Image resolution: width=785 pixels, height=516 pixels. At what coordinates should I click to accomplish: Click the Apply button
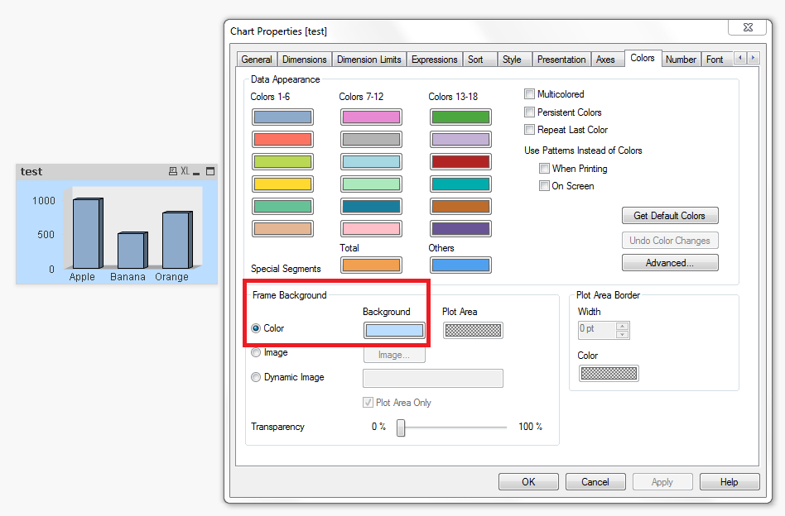(662, 482)
